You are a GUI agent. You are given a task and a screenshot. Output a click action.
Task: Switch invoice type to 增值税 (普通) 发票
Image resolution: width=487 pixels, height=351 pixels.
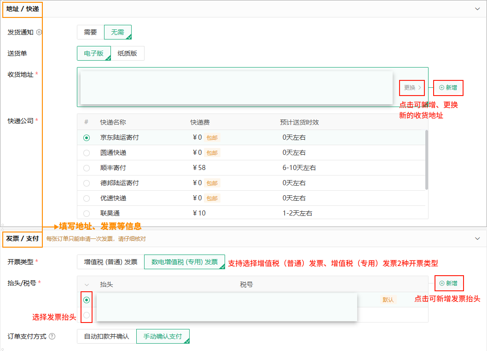click(110, 262)
